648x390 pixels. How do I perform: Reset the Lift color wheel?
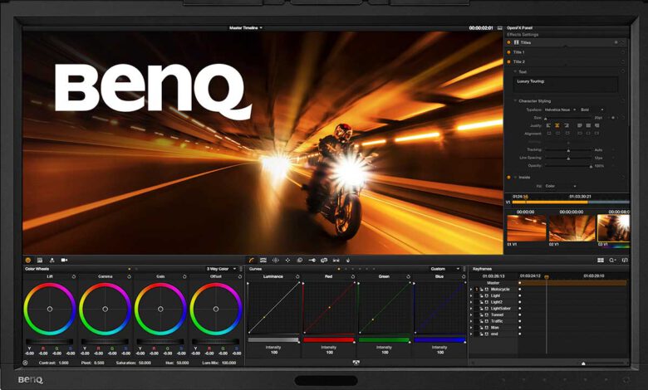(74, 276)
